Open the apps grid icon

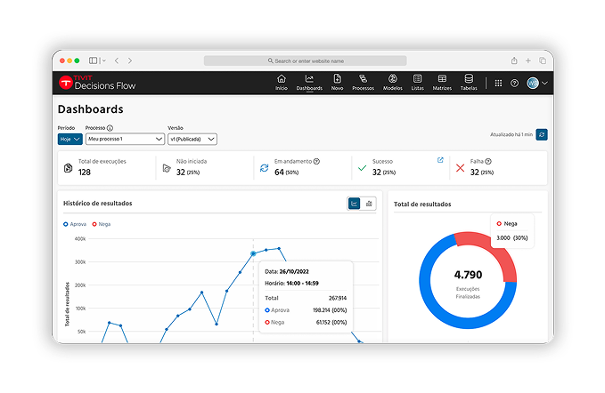tap(498, 83)
